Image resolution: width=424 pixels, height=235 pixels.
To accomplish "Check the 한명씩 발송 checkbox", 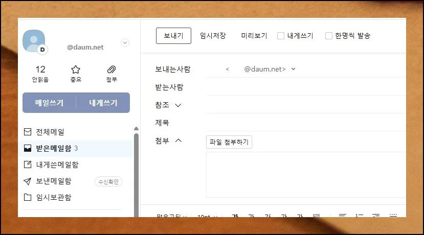I will [x=329, y=36].
